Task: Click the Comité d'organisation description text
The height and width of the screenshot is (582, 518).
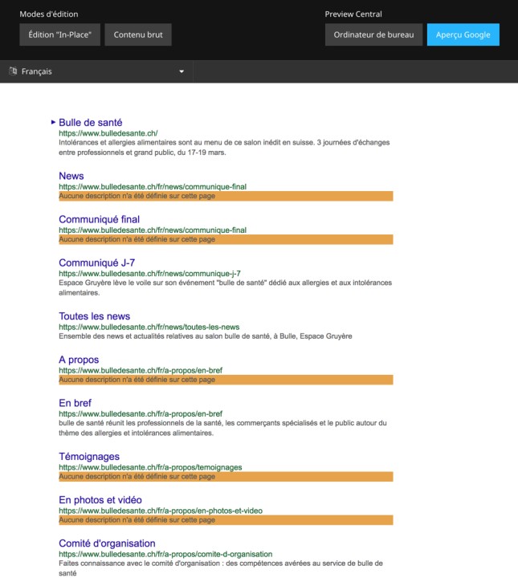Action: 221,568
